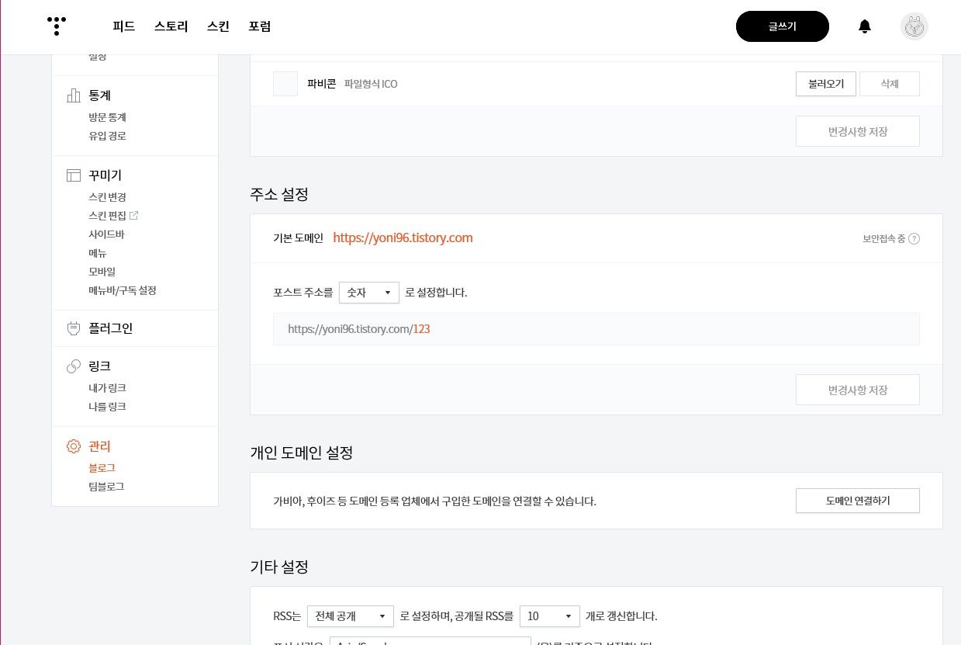The image size is (961, 645).
Task: Click the 꾸미기 section heading
Action: coord(105,175)
